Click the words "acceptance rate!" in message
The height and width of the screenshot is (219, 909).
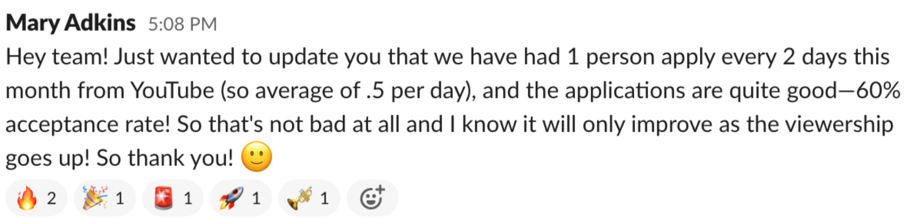pyautogui.click(x=88, y=125)
